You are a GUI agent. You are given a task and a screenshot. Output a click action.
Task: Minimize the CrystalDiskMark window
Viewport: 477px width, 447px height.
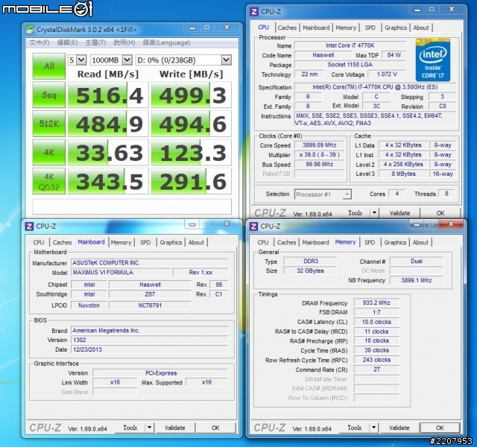(x=192, y=28)
